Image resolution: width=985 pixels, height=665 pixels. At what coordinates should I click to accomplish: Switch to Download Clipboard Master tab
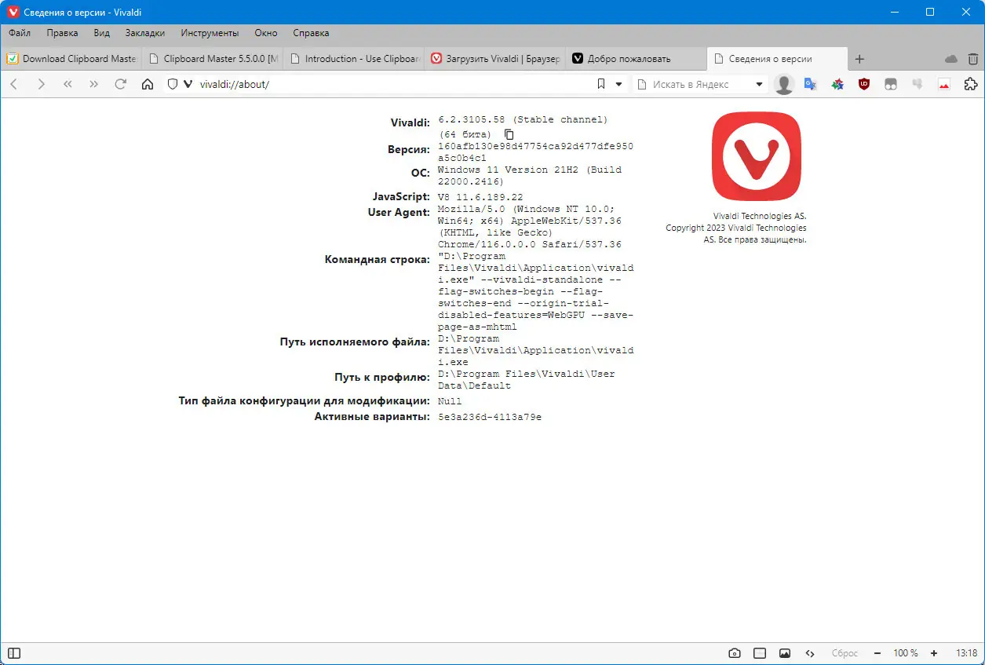71,59
